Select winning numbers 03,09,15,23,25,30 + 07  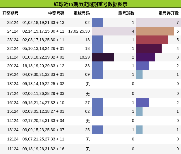point(43,130)
